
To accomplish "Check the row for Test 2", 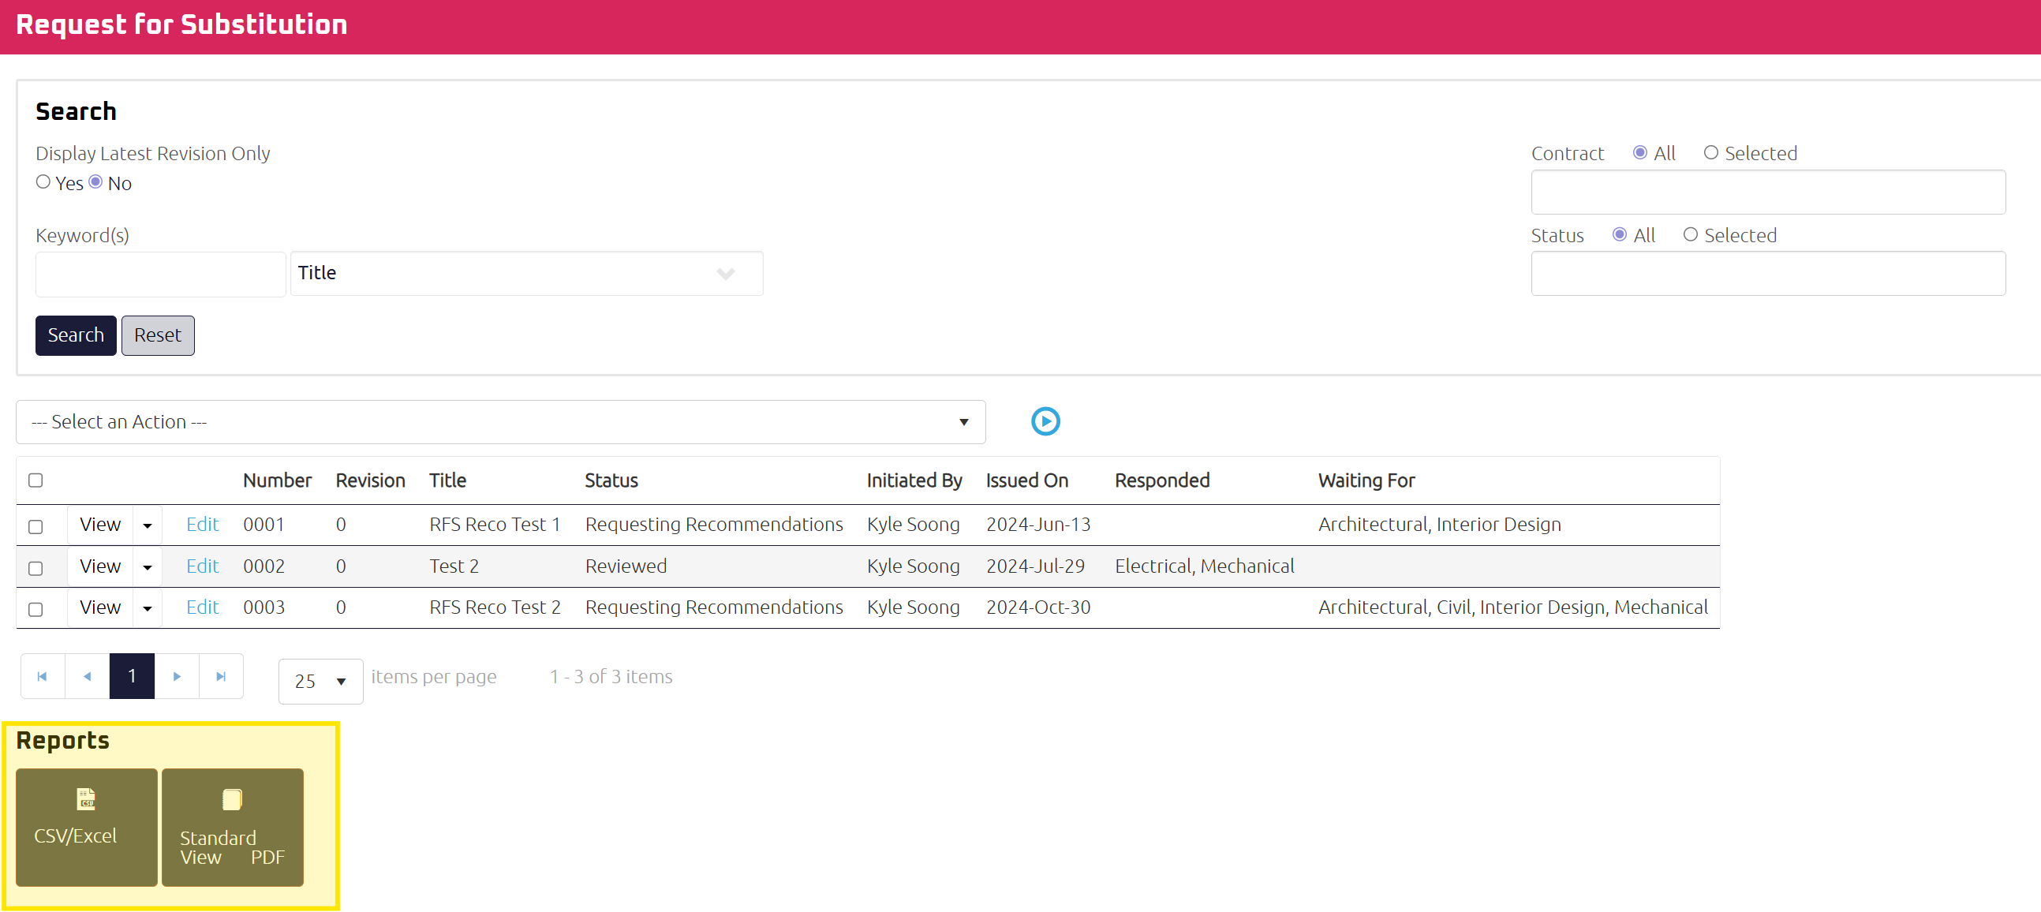I will tap(36, 568).
